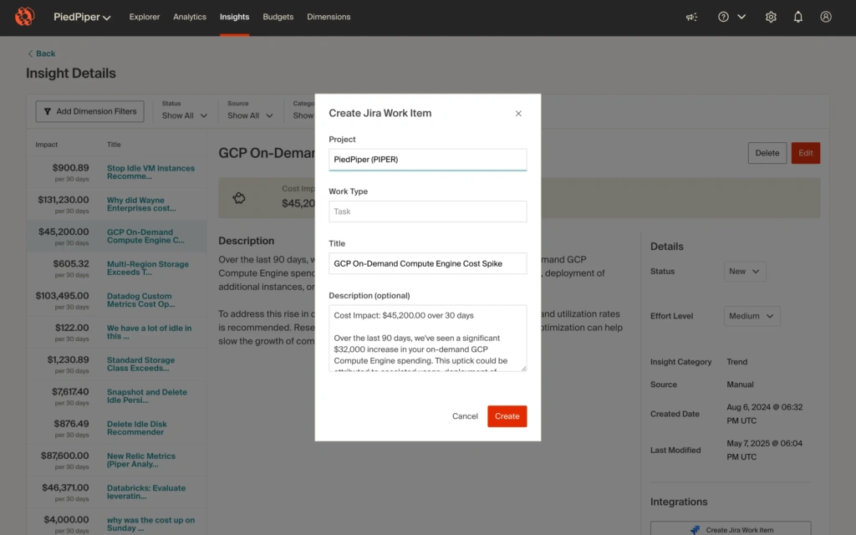Open Delete Idle Disk Recommender insight
856x535 pixels.
click(x=137, y=428)
